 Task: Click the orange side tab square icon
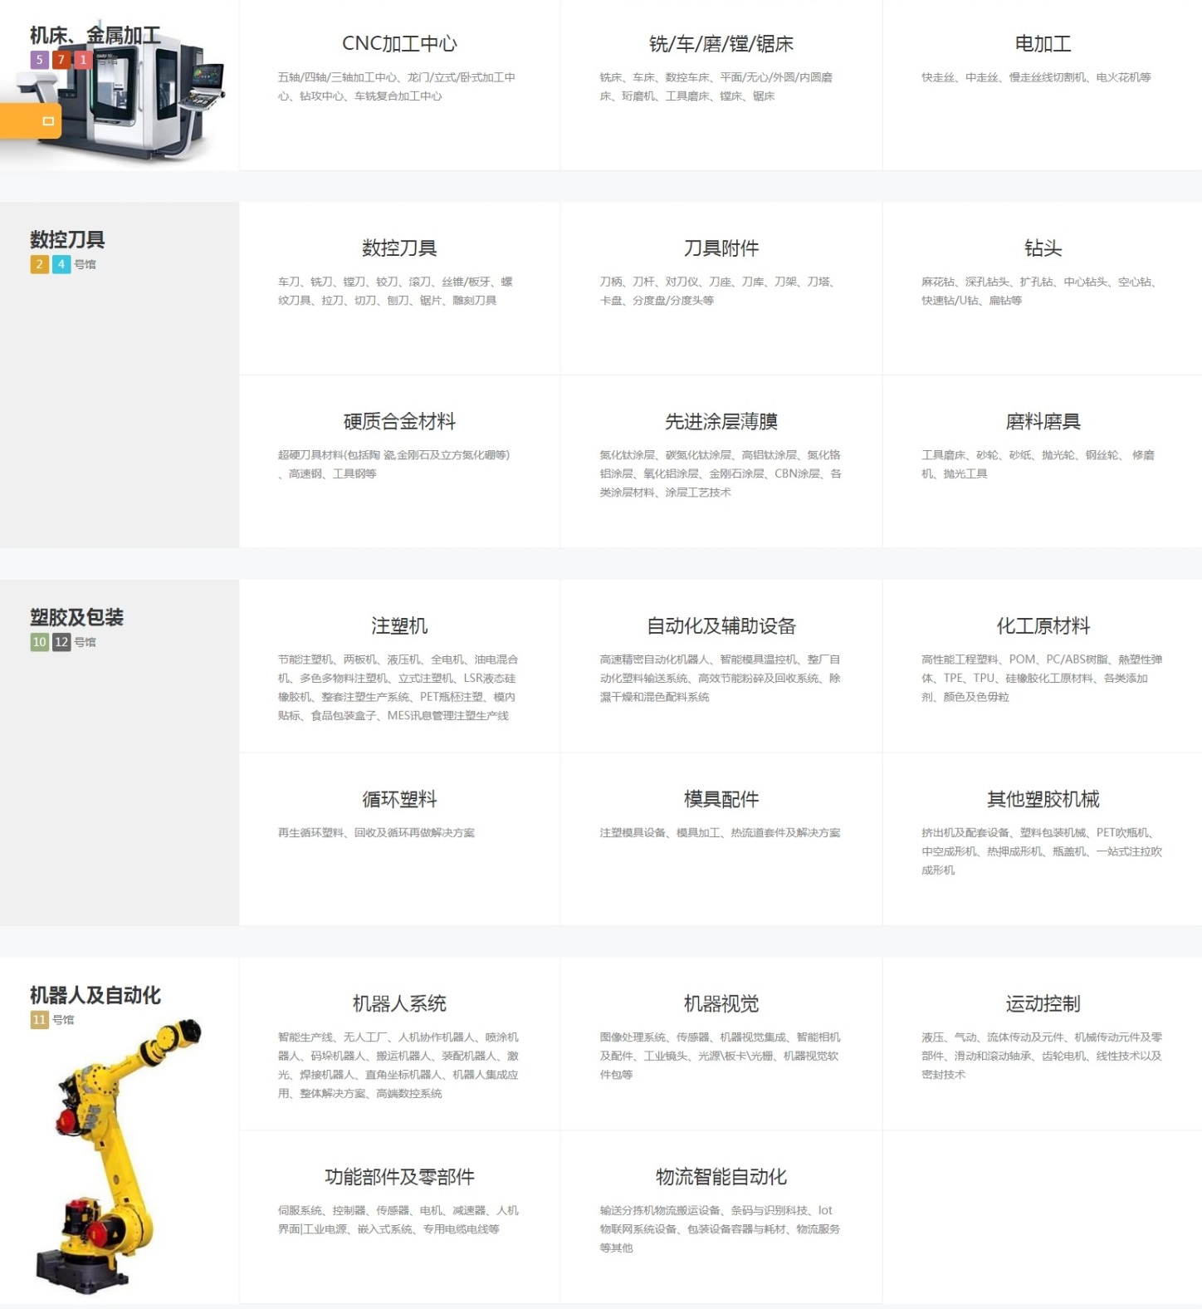click(x=48, y=121)
